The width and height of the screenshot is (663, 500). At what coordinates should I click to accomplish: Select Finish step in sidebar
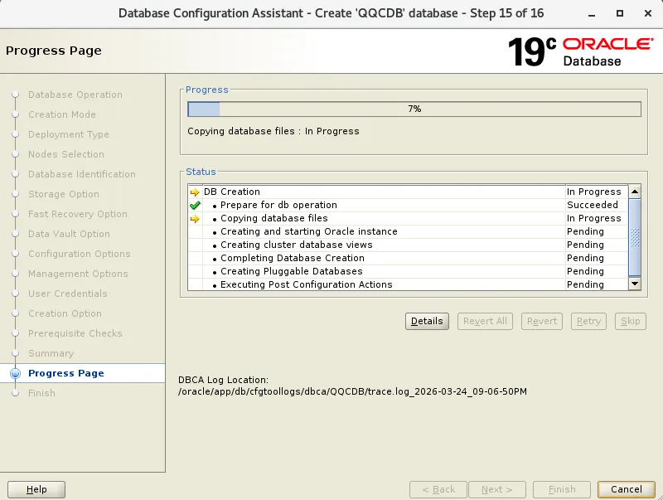[x=41, y=393]
